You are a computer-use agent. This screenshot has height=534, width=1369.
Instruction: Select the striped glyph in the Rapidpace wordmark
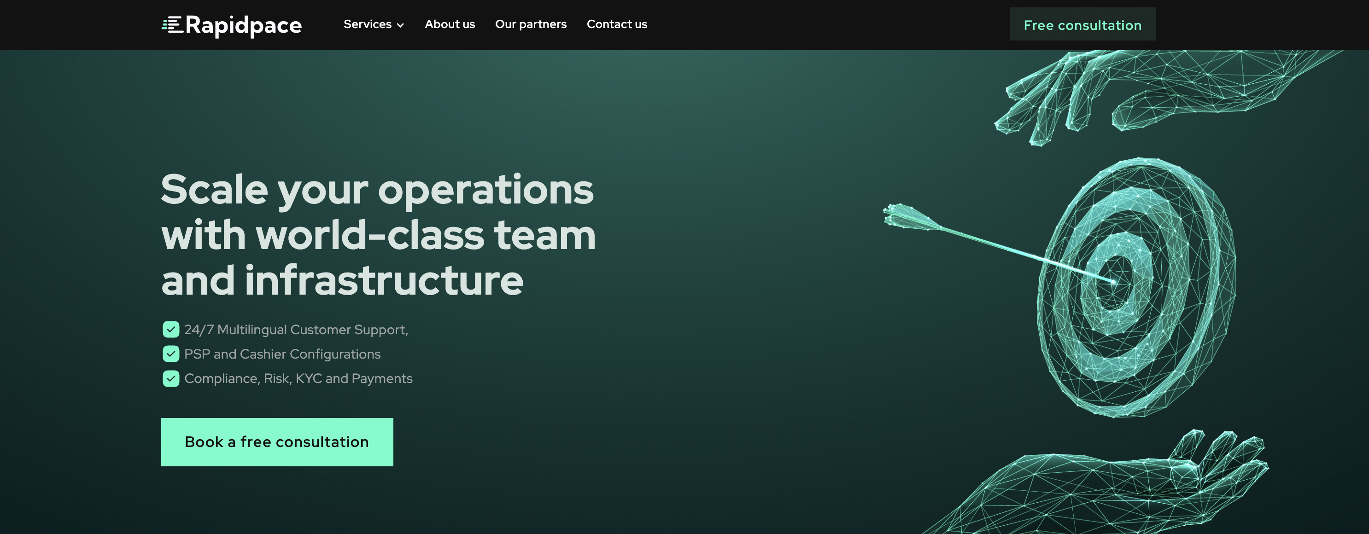(173, 24)
